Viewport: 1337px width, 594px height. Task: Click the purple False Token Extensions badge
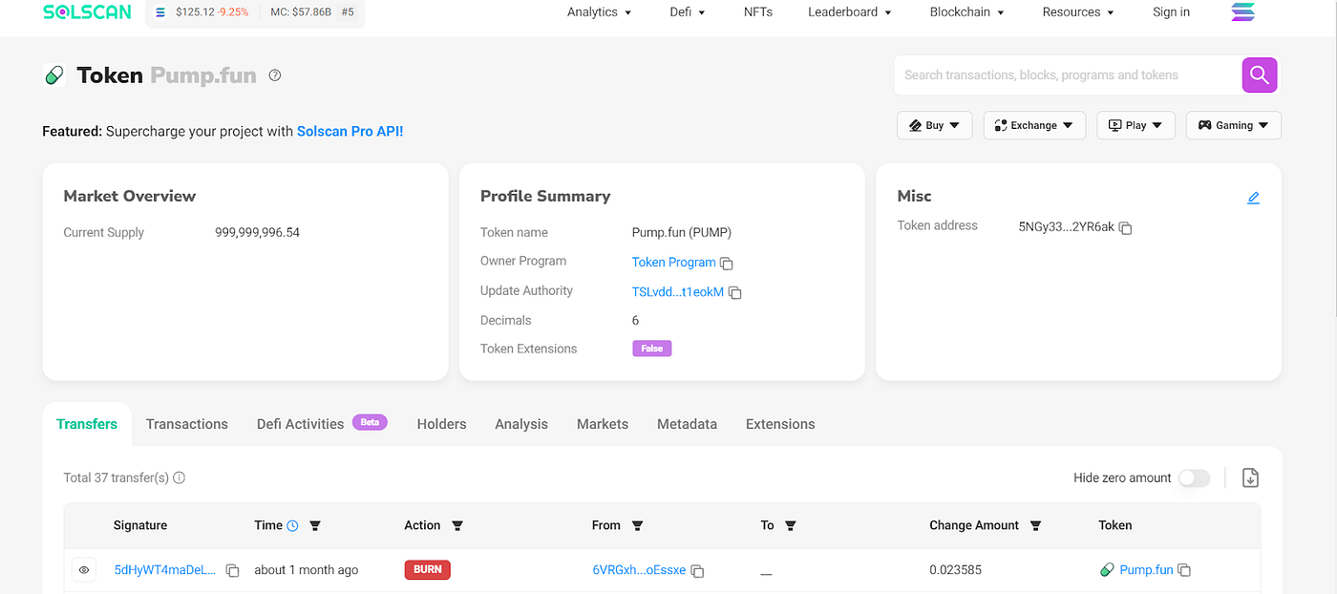(x=652, y=349)
